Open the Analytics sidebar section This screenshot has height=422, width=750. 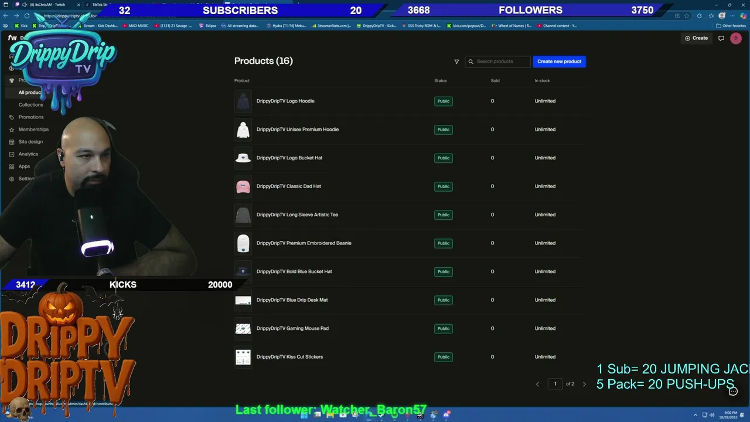[28, 154]
